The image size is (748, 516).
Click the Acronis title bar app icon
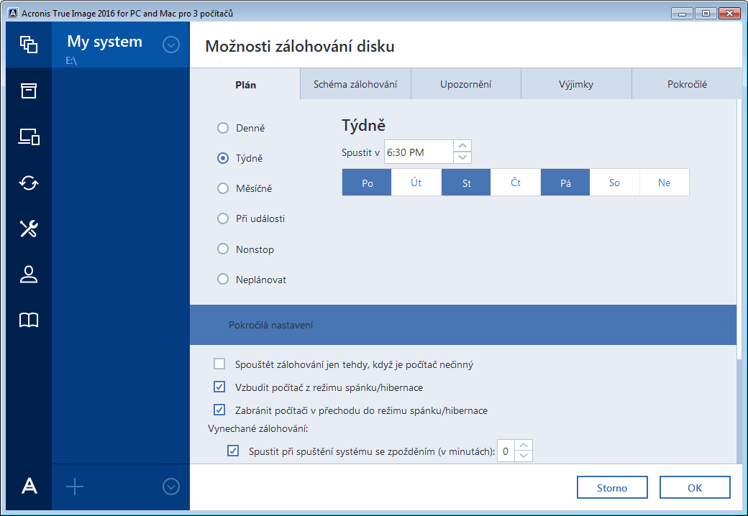point(14,13)
